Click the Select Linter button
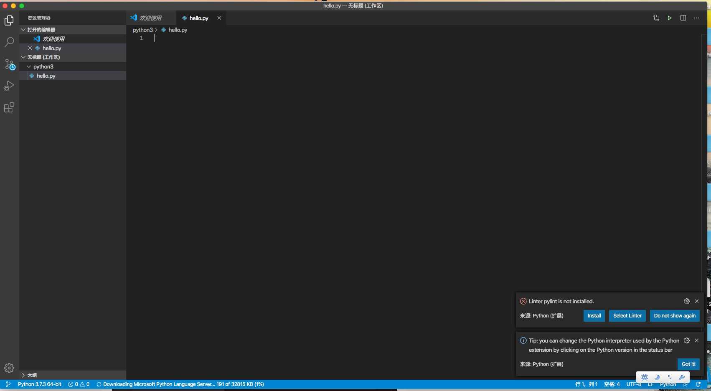The image size is (711, 391). (x=627, y=316)
